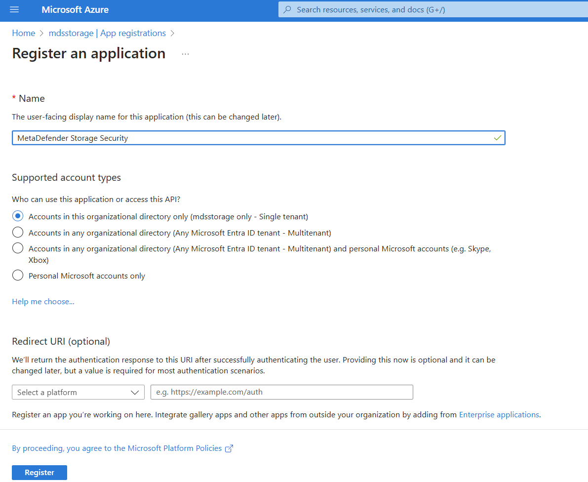The image size is (588, 482).
Task: Expand the Select a platform dropdown
Action: point(78,392)
